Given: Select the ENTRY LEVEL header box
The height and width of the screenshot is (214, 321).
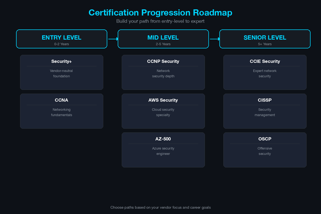Looking at the screenshot, I should point(62,39).
